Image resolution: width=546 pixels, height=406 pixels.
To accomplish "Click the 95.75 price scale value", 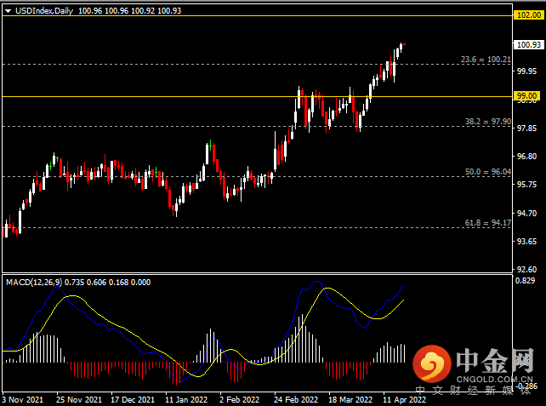I will 526,185.
